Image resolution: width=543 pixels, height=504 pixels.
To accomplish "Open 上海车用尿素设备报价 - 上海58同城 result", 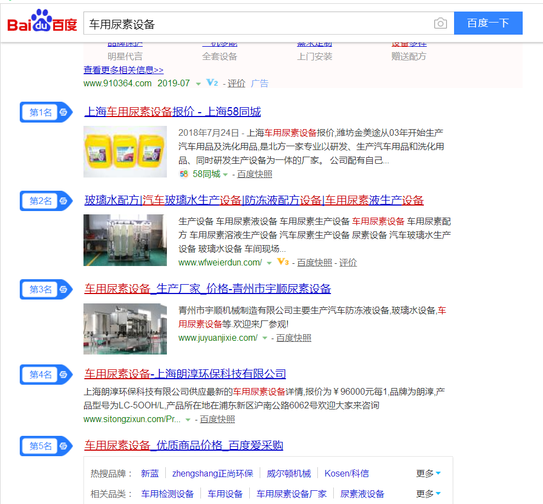I will click(x=172, y=112).
